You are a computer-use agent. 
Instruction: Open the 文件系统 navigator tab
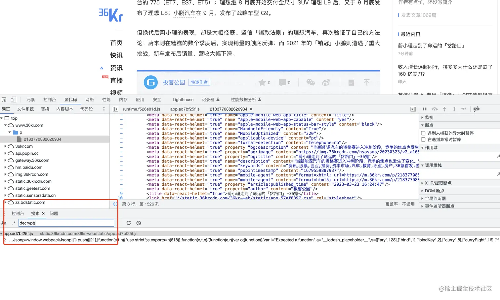[25, 109]
